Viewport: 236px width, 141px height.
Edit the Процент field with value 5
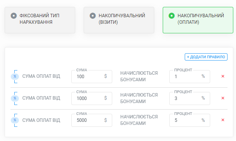coord(190,120)
